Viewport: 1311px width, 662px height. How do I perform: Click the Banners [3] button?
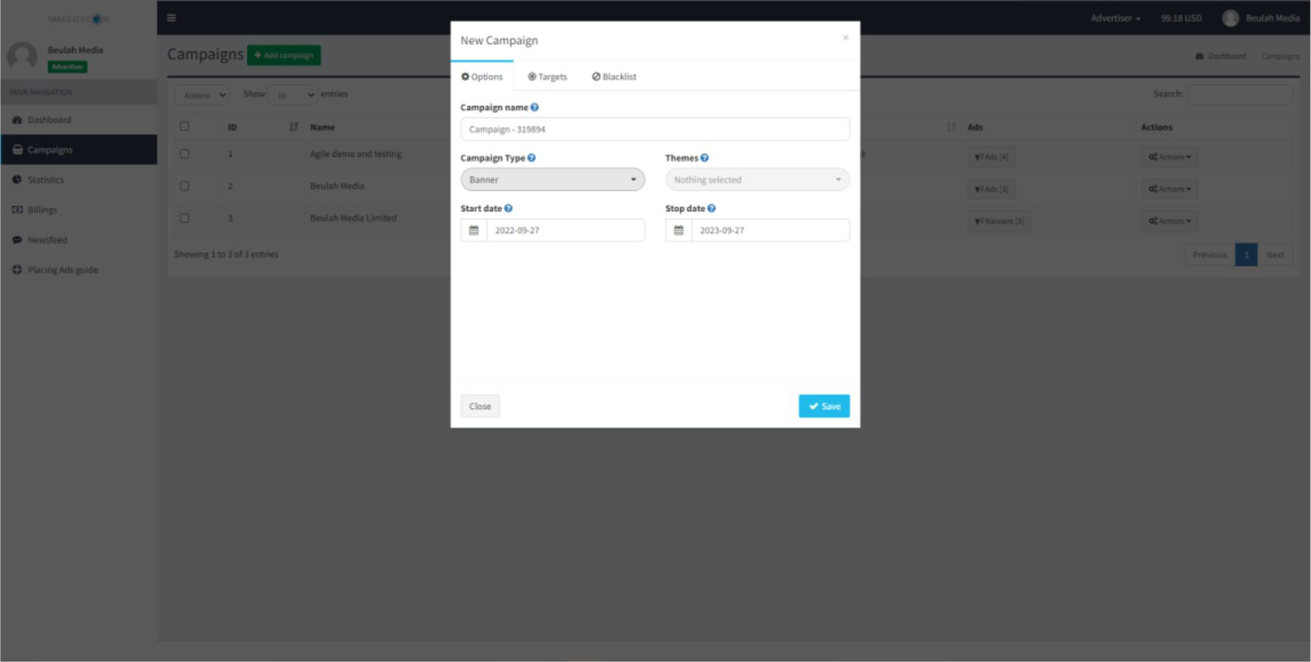click(999, 221)
